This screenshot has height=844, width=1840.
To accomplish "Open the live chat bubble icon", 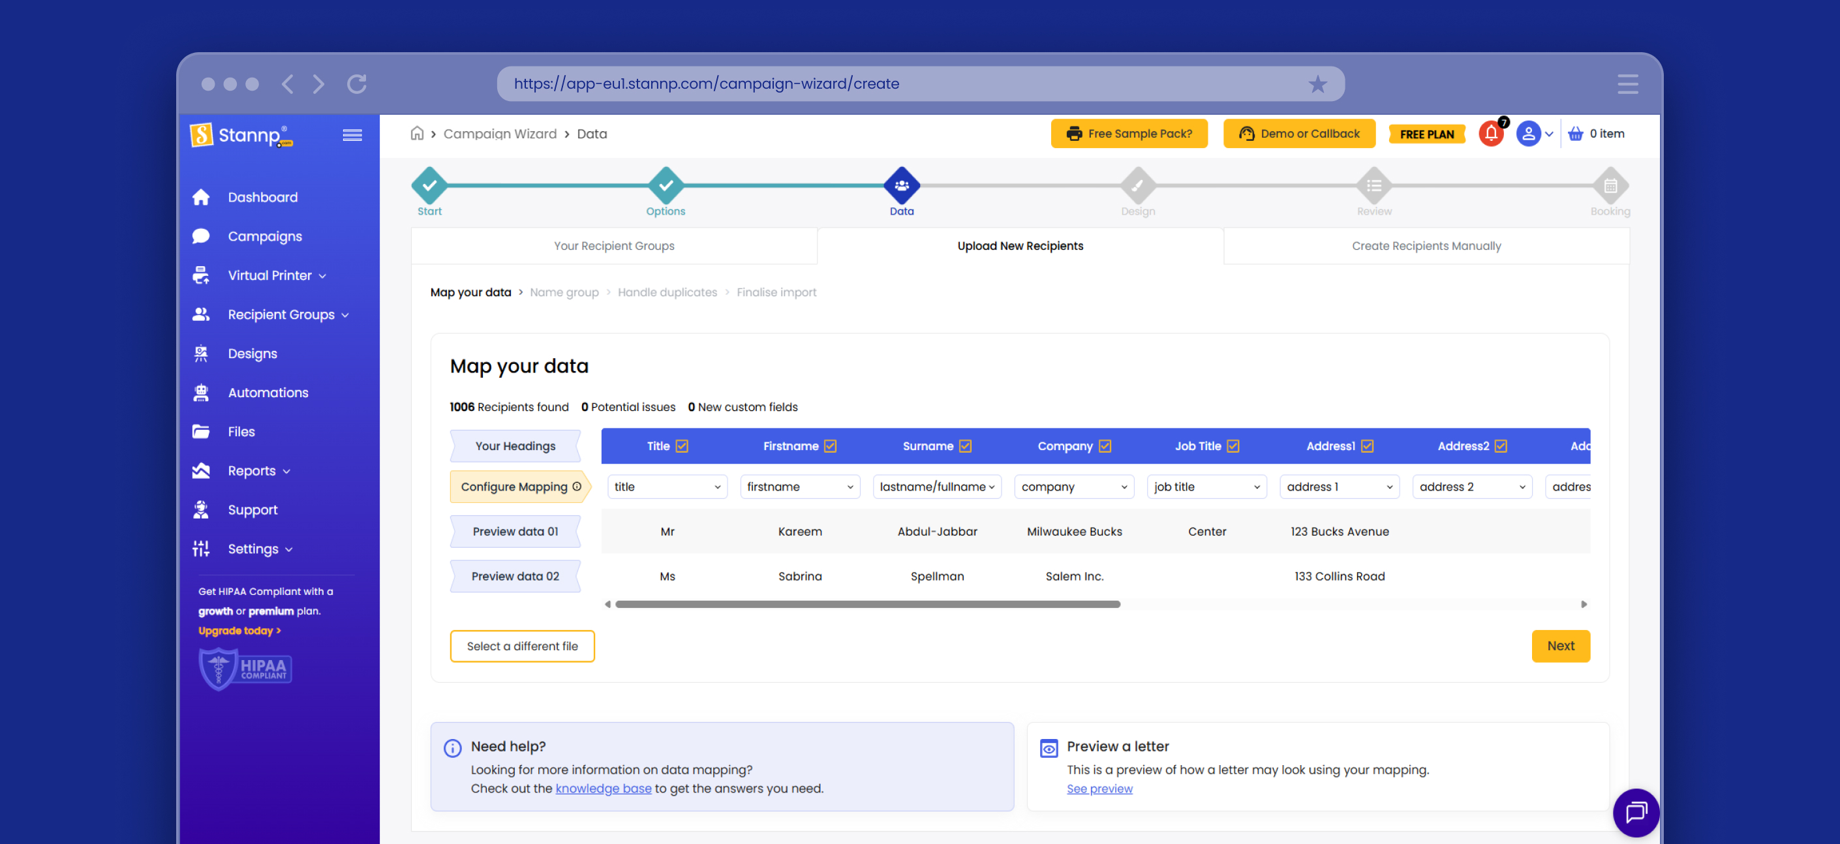I will [1635, 812].
